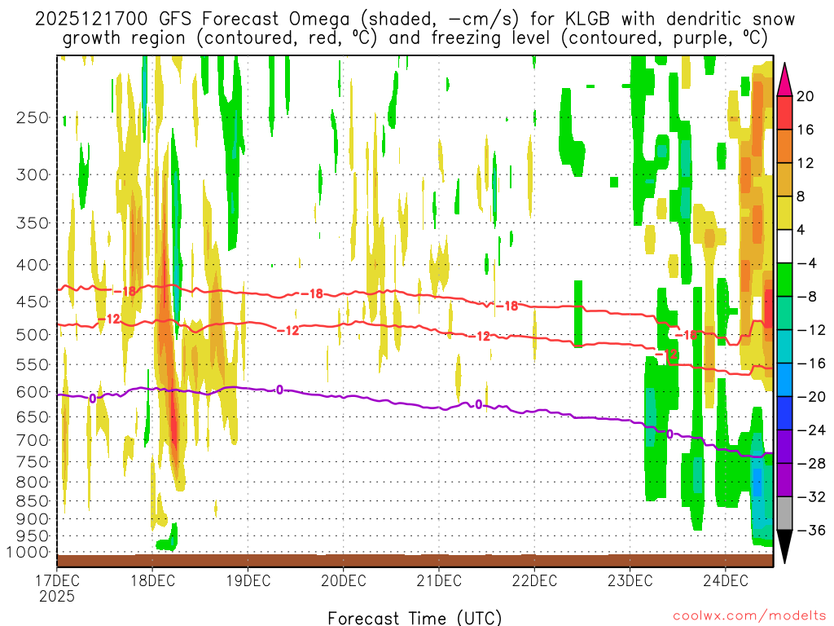Click the 500 pressure level label

point(33,335)
